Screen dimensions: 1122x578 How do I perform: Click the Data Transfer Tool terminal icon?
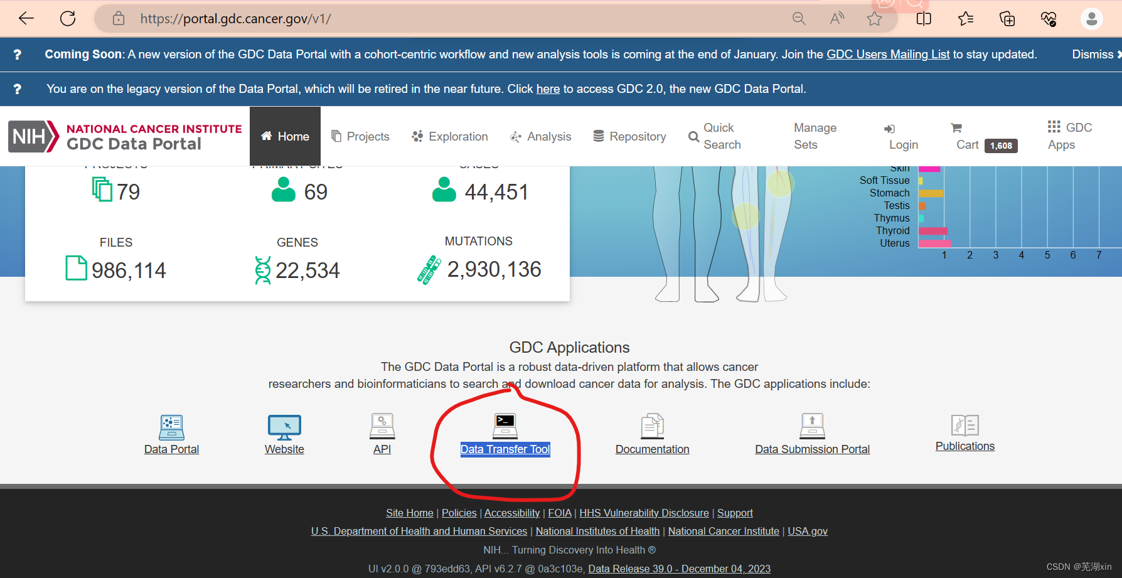coord(505,425)
